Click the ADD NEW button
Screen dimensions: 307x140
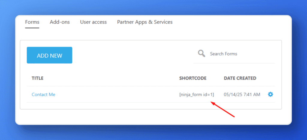point(49,55)
